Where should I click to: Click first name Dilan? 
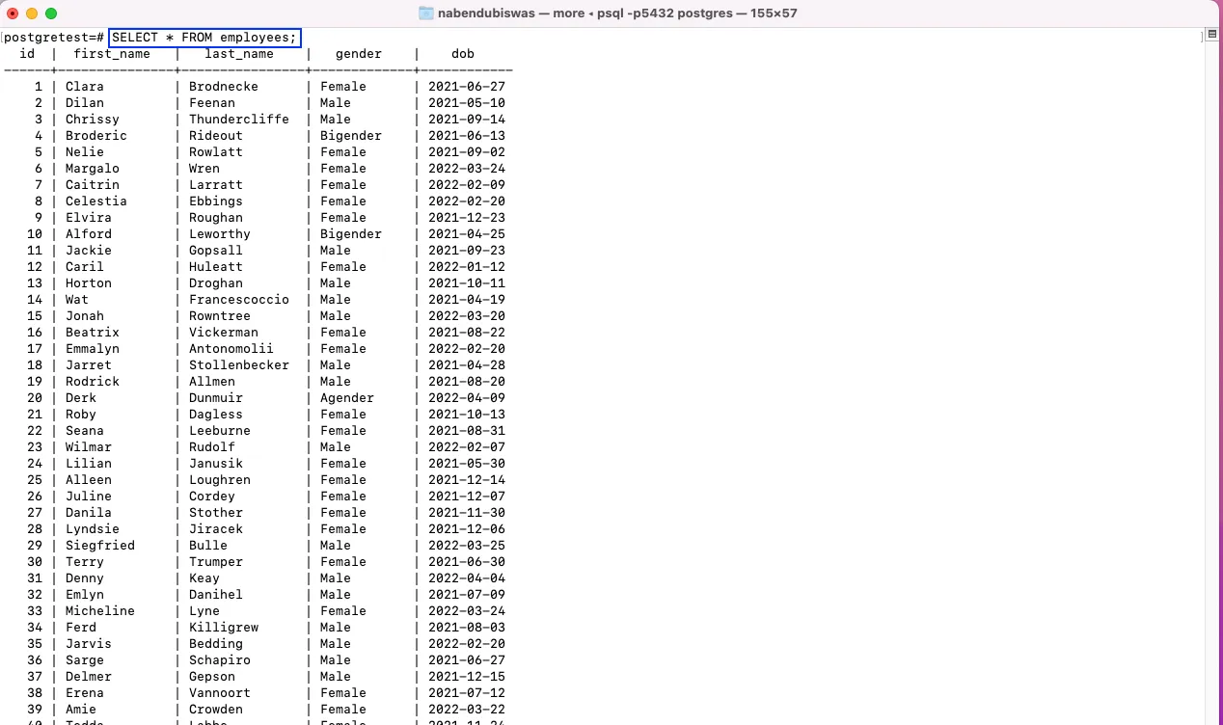point(85,103)
